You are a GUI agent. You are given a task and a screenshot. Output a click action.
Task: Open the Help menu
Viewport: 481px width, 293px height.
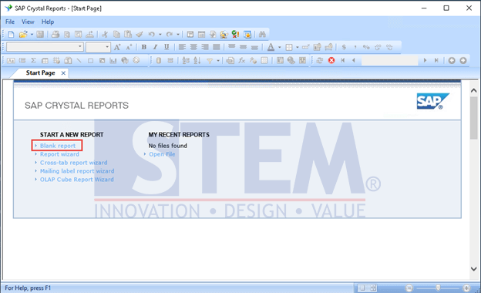48,22
